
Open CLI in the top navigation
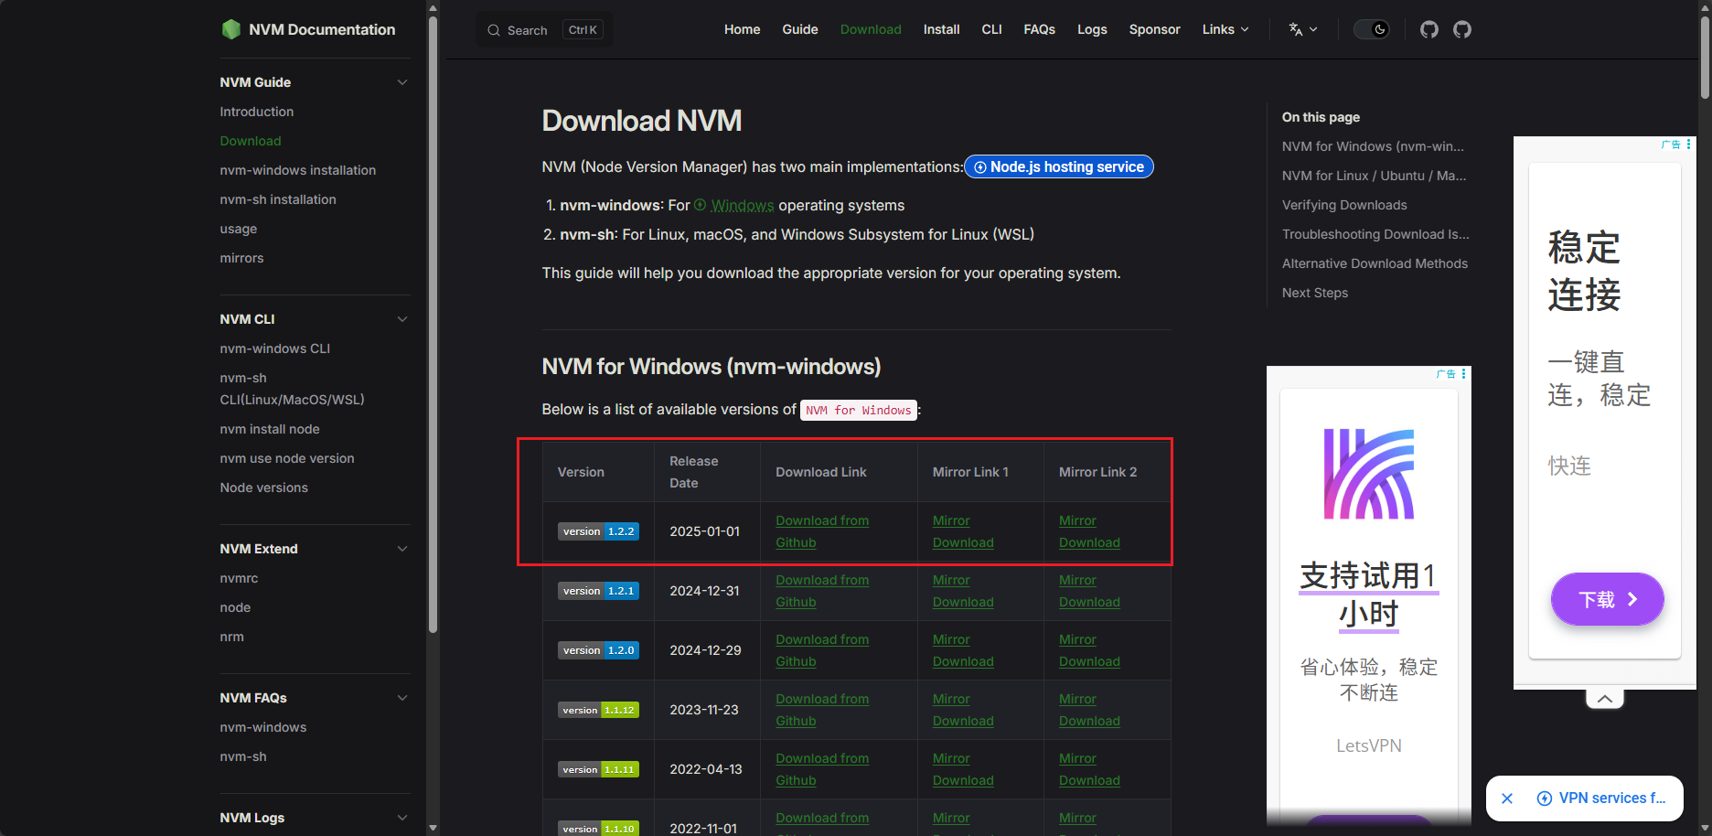991,29
